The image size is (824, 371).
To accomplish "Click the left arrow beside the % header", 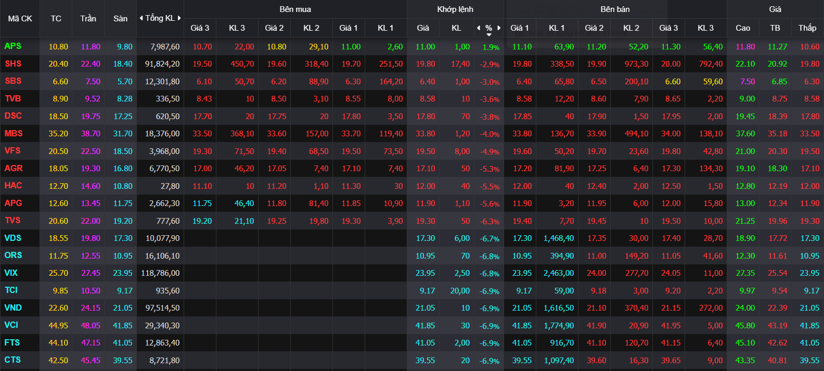I will click(x=479, y=28).
